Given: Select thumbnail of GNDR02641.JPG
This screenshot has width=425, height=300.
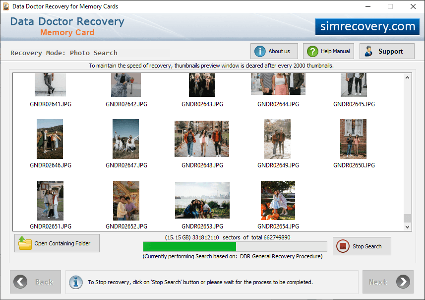Looking at the screenshot, I should click(x=50, y=84).
